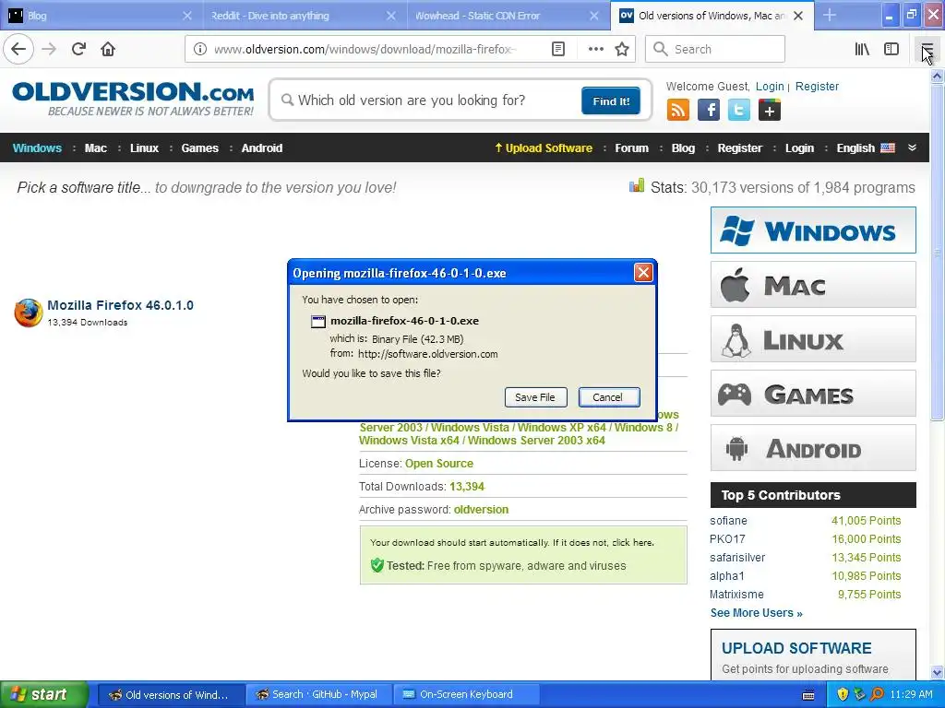
Task: Open the Blog link in site navigation
Action: 683,148
